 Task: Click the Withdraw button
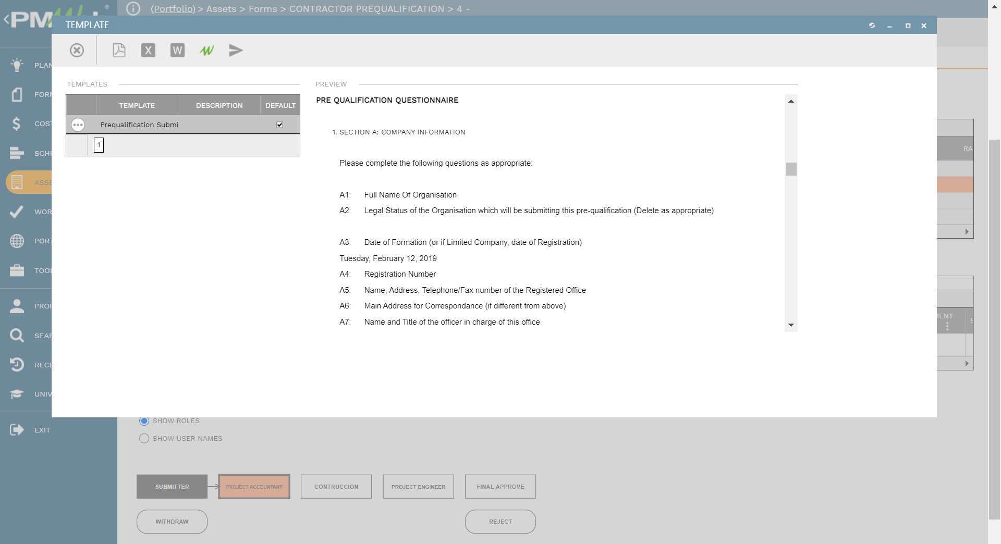172,521
